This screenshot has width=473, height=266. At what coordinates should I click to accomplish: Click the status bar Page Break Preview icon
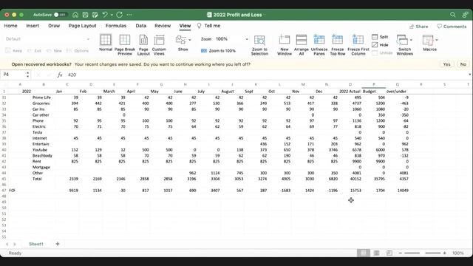(x=389, y=253)
